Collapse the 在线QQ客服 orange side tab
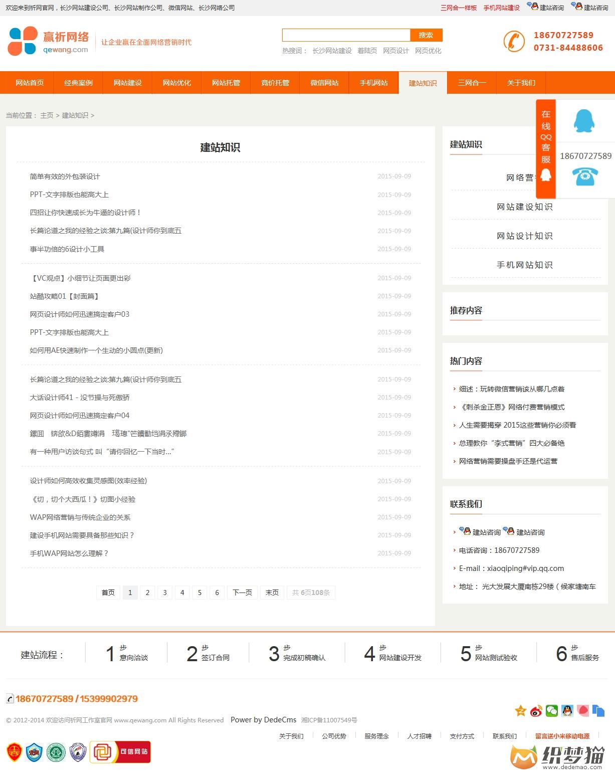The image size is (615, 779). (x=546, y=149)
